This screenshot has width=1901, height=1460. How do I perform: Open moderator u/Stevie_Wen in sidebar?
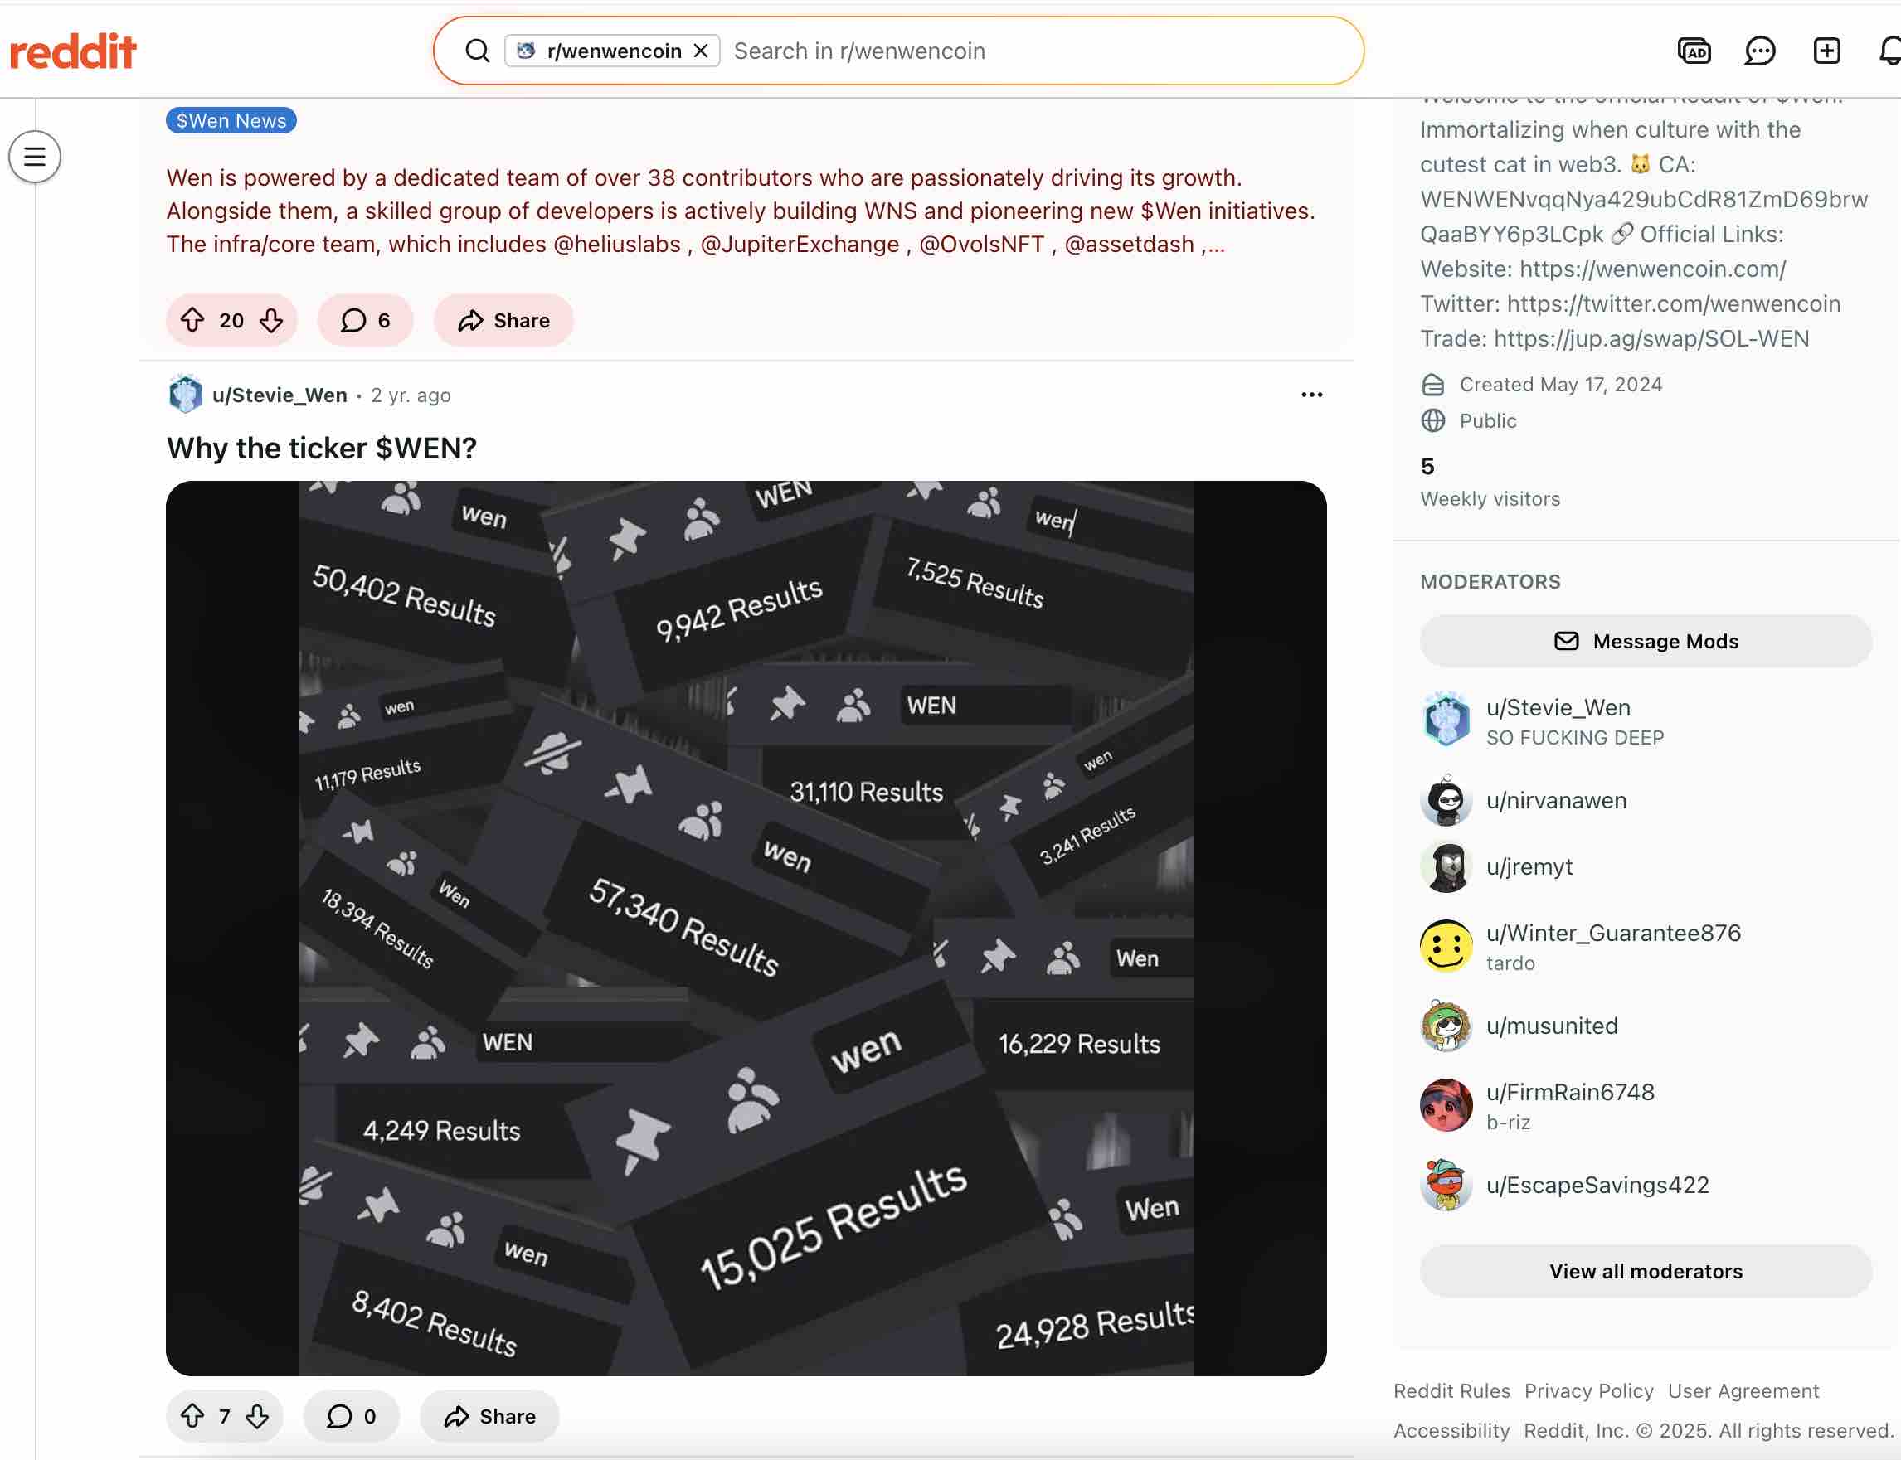click(x=1558, y=707)
